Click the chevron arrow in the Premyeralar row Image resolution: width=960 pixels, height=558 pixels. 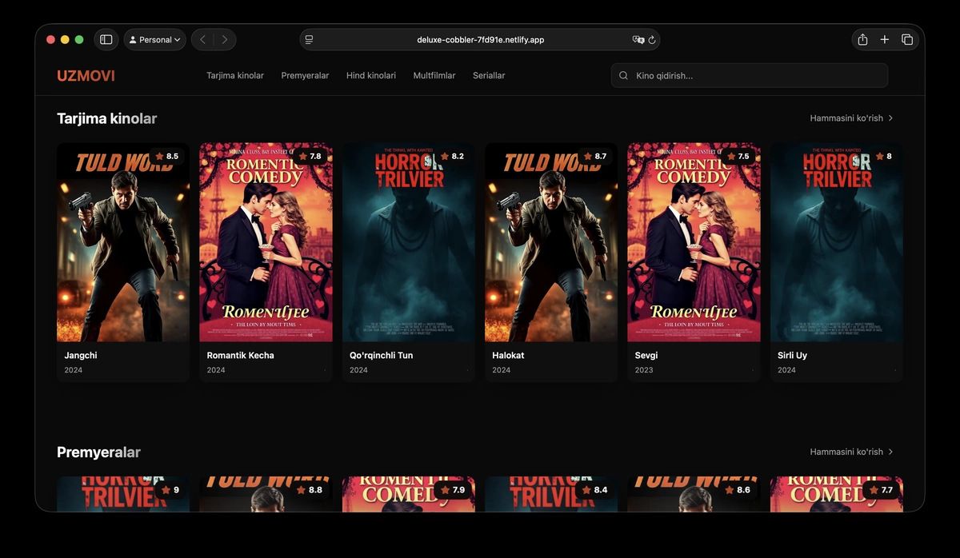(x=891, y=452)
